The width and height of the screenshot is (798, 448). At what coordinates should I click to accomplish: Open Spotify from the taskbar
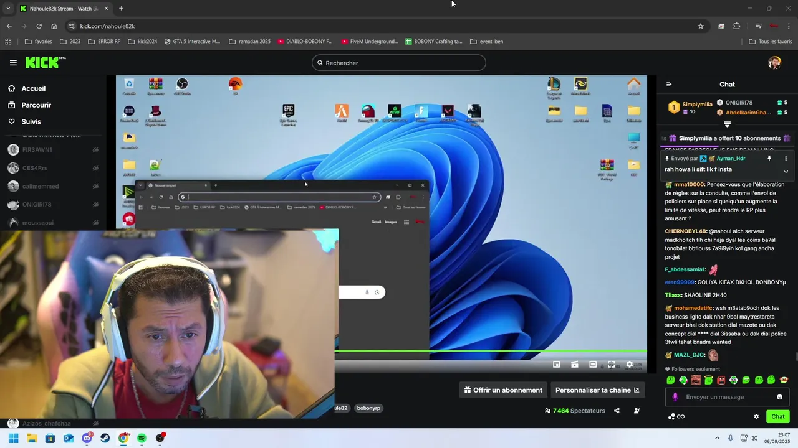pos(142,438)
